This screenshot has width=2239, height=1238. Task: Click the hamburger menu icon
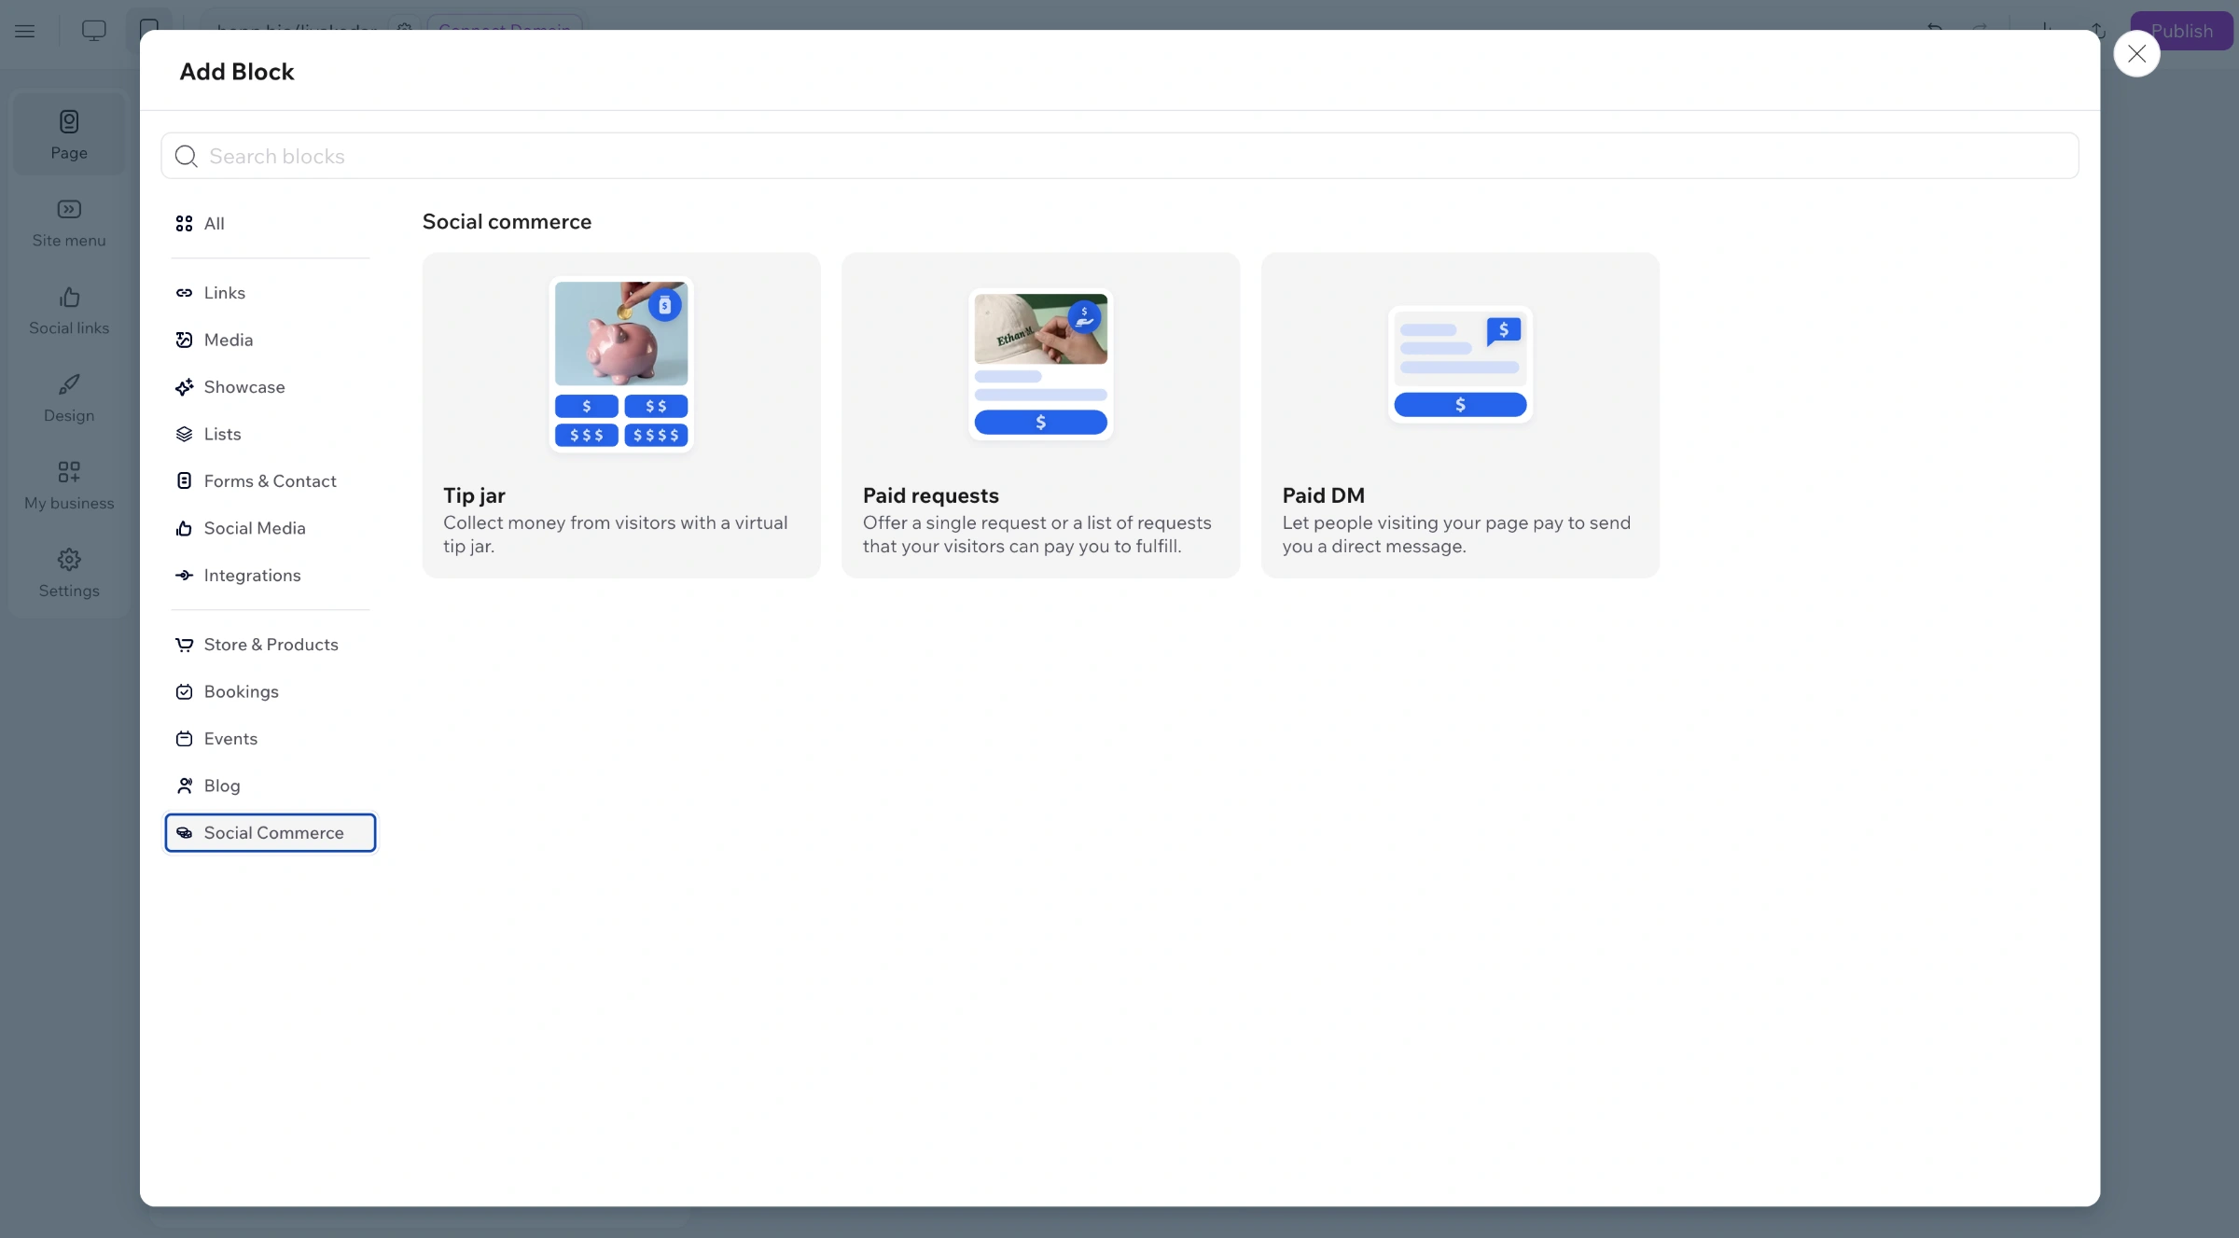point(25,31)
